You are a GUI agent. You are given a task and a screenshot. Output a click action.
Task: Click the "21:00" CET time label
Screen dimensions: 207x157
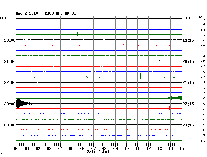pos(10,62)
